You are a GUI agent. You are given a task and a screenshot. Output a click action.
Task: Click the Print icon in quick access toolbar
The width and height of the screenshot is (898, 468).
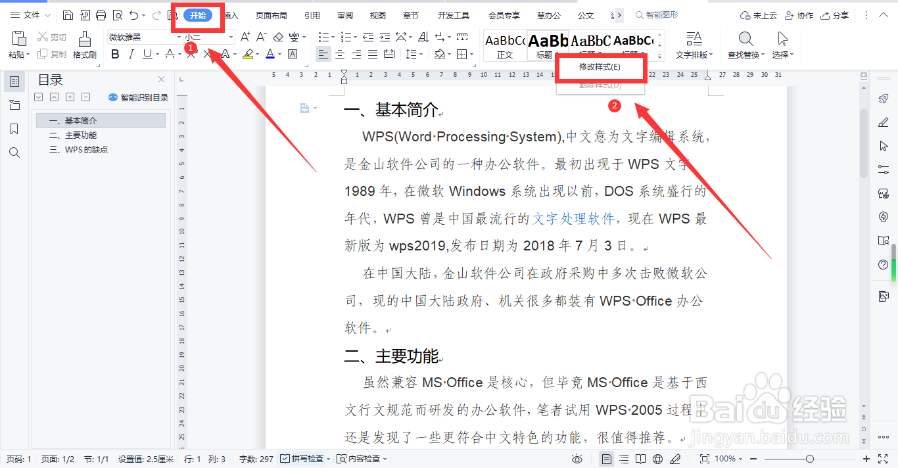[x=101, y=15]
